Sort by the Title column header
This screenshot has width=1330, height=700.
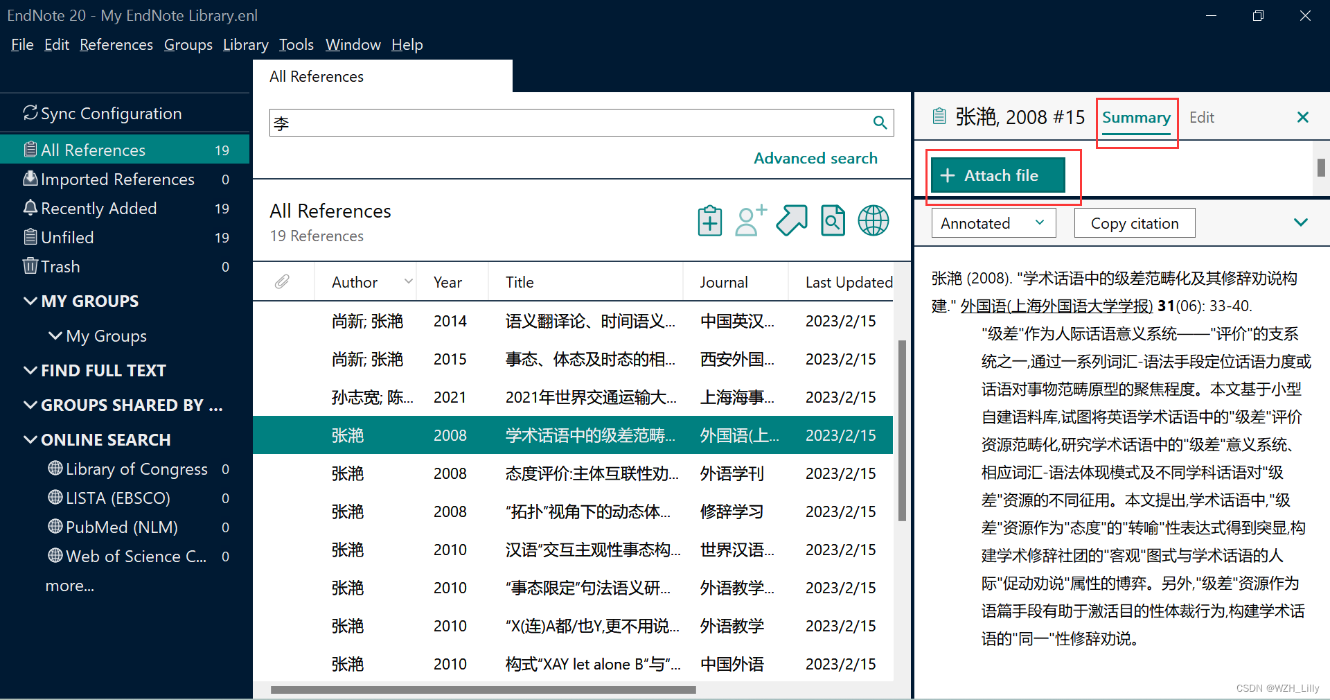tap(585, 281)
